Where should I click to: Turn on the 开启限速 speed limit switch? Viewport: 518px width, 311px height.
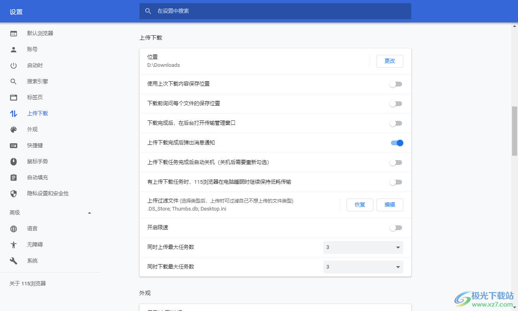click(396, 228)
